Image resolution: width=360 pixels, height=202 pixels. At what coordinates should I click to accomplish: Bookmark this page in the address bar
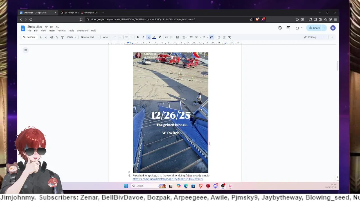(x=81, y=19)
